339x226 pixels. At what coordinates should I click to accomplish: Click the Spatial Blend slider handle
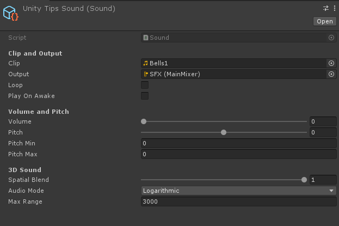tap(304, 180)
